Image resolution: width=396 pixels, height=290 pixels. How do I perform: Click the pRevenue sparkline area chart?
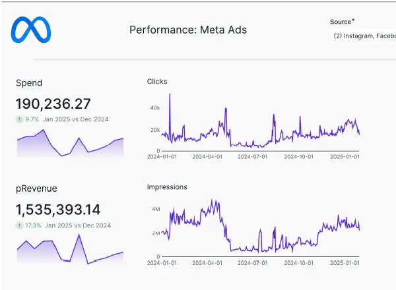pos(69,250)
